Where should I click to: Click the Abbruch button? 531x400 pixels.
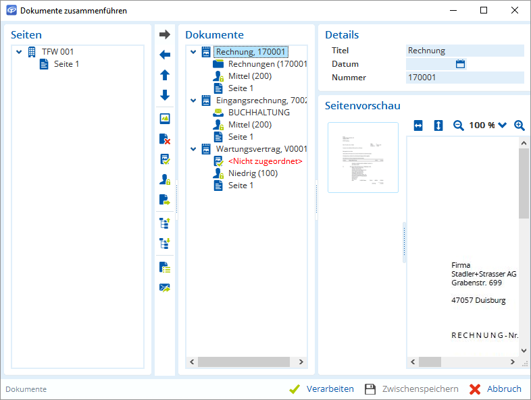[495, 389]
